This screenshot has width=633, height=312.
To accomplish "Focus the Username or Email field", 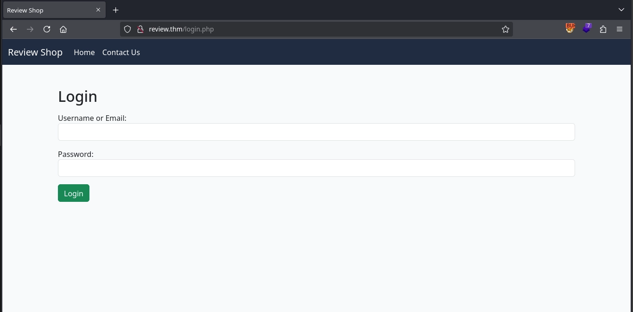I will tap(316, 132).
